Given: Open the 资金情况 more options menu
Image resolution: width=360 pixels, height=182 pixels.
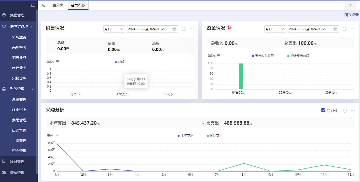Looking at the screenshot, I should click(353, 29).
